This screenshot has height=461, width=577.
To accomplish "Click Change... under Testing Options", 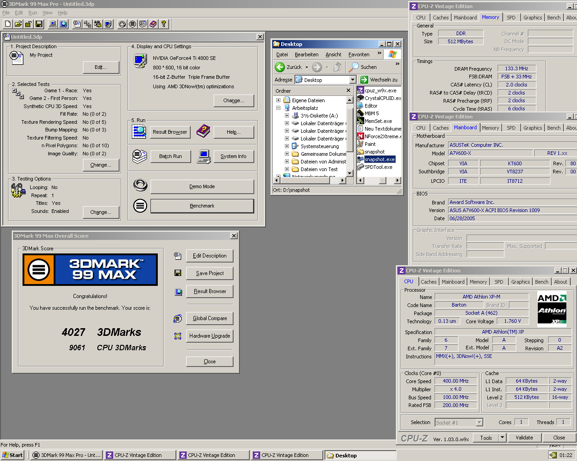I will [x=101, y=212].
